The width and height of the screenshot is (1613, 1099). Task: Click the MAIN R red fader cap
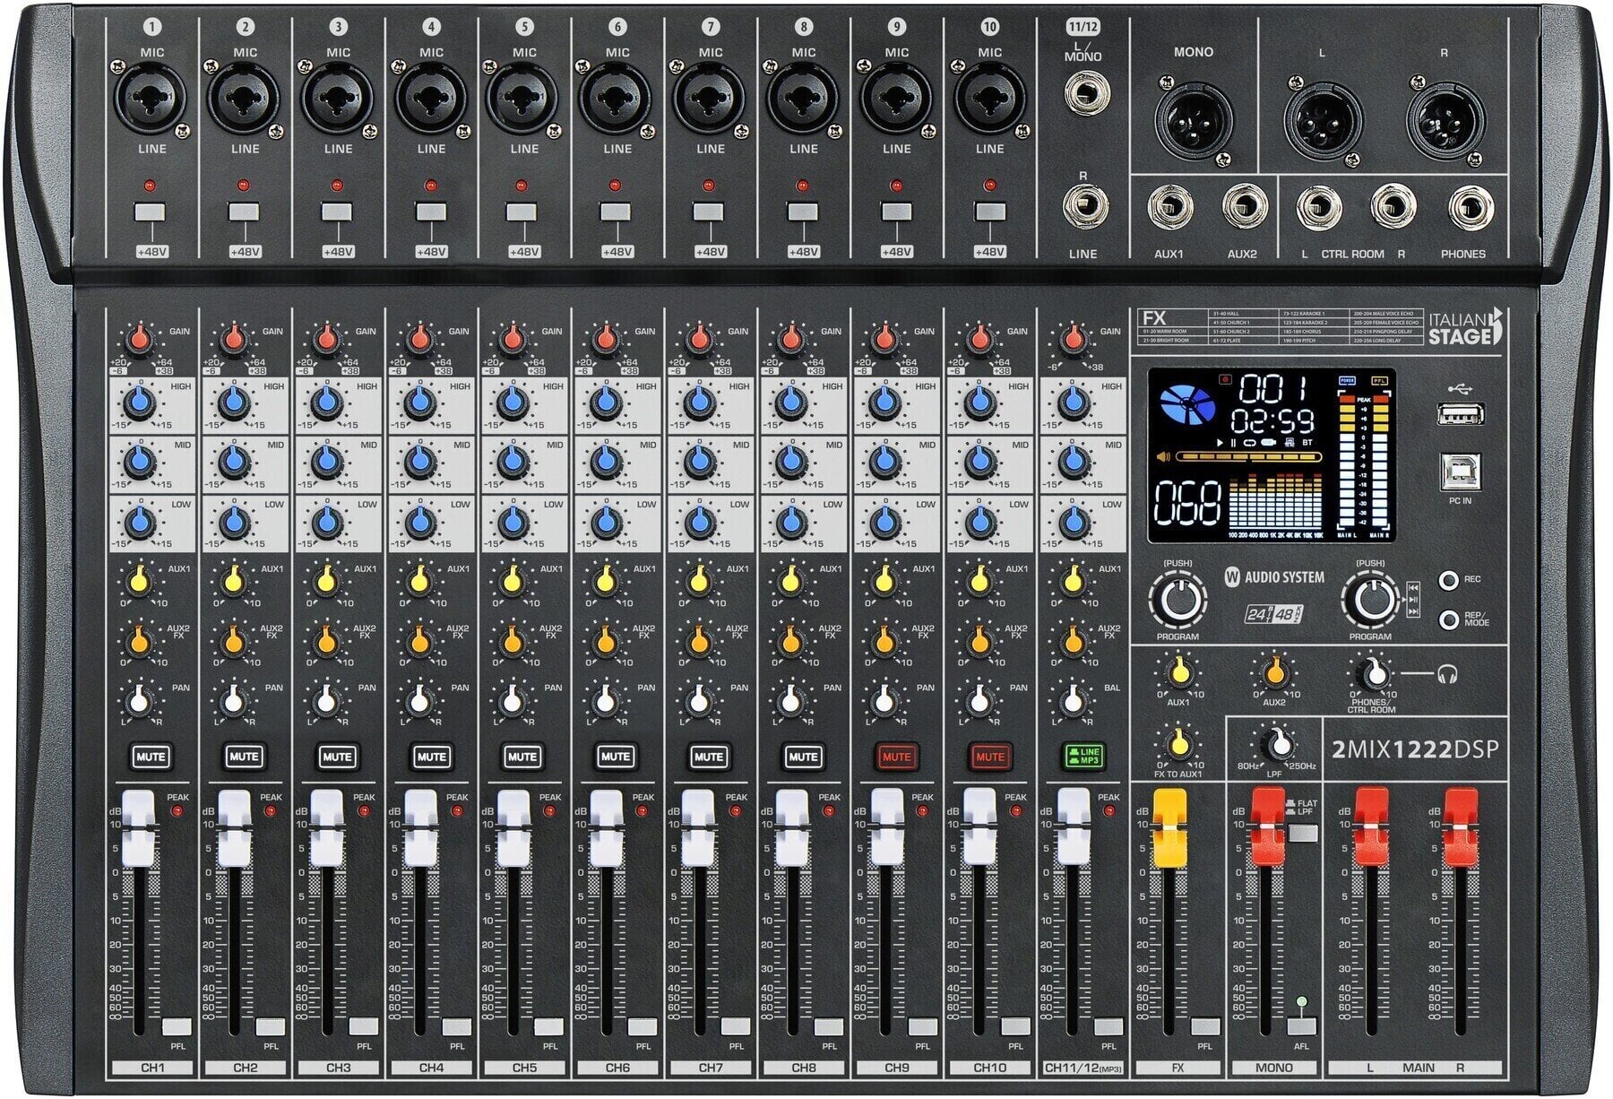1461,826
